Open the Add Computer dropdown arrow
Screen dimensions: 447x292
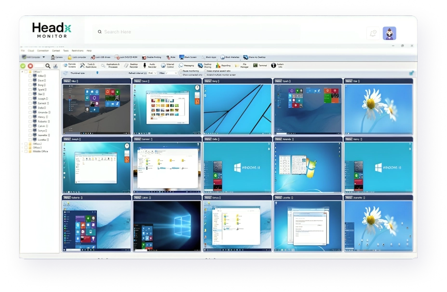pyautogui.click(x=43, y=57)
